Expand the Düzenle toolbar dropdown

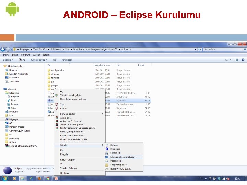pyautogui.click(x=8, y=60)
